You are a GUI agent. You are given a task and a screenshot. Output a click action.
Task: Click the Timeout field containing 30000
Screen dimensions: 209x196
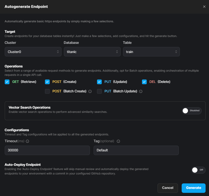coord(47,150)
